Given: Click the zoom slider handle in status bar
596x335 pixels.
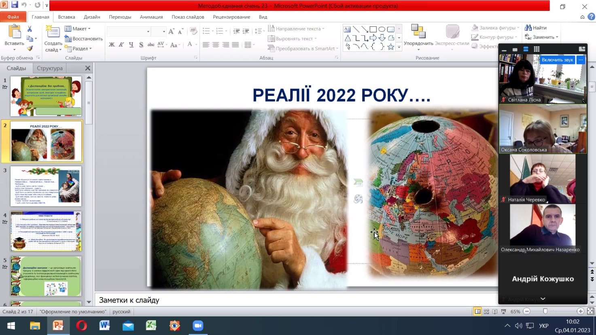Looking at the screenshot, I should (545, 311).
